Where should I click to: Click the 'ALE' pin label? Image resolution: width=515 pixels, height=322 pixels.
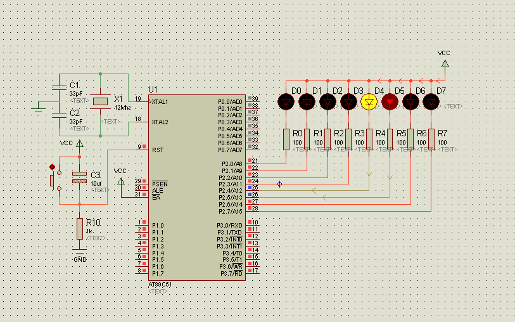158,191
